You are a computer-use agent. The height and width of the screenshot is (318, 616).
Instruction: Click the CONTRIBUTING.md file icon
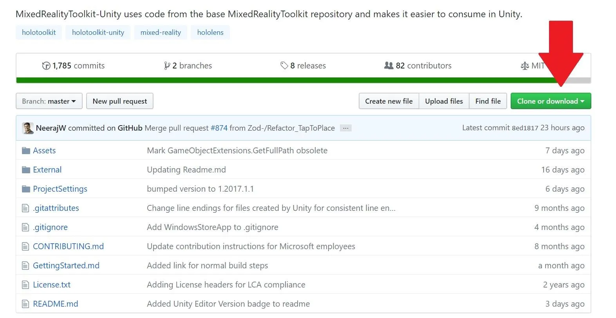pyautogui.click(x=25, y=246)
